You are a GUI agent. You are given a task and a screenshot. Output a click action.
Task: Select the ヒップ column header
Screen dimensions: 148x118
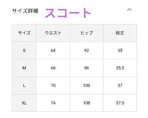coord(87,33)
